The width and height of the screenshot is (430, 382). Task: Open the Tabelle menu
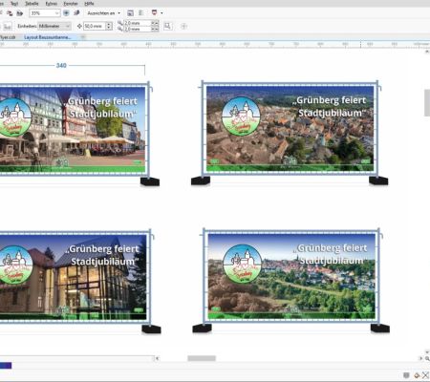point(32,3)
